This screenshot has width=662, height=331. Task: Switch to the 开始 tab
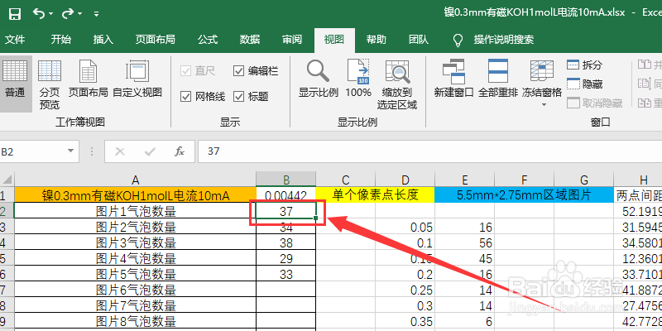click(60, 40)
